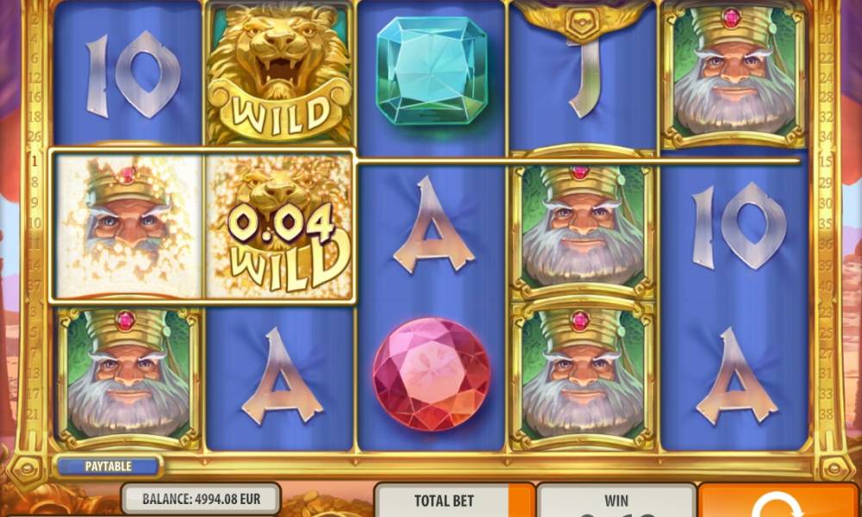Screen dimensions: 862x517
Task: Select the pink ruby gem symbol
Action: 432,374
